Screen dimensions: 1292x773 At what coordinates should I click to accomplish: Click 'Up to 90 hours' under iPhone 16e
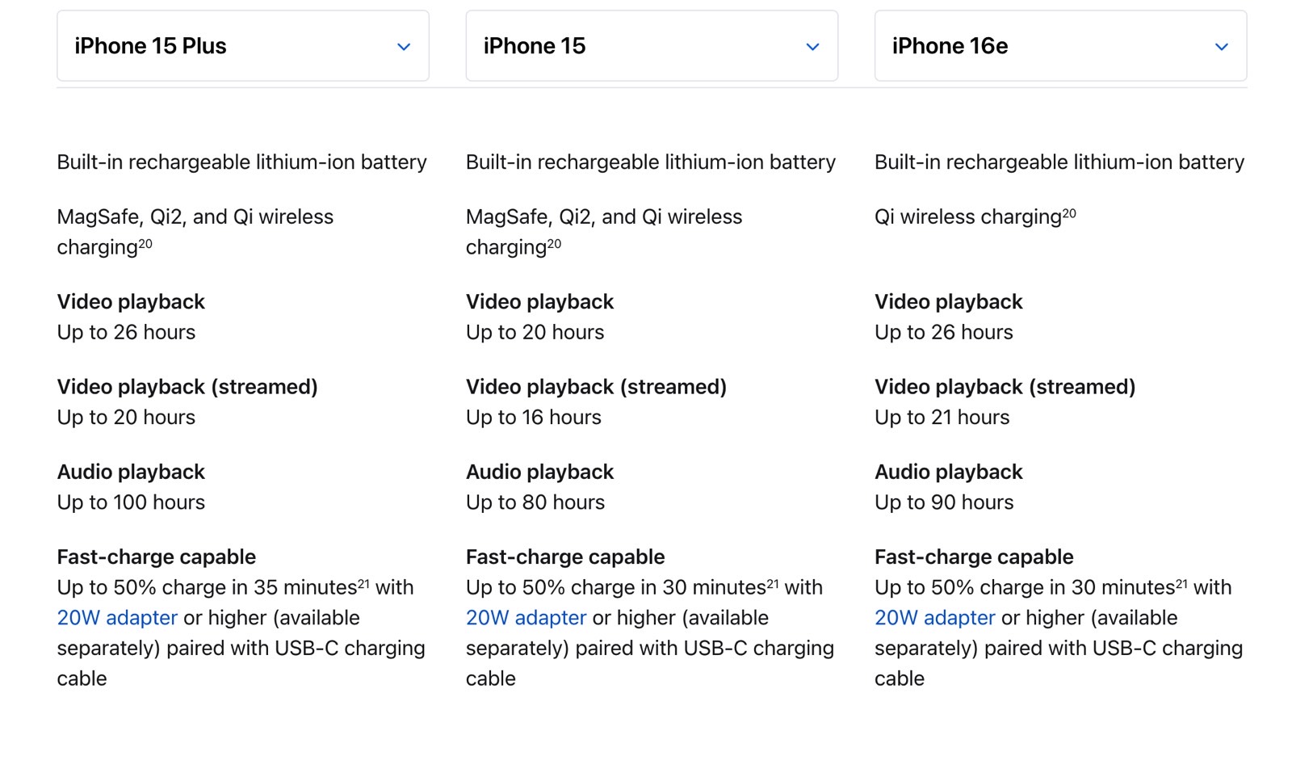pyautogui.click(x=944, y=502)
